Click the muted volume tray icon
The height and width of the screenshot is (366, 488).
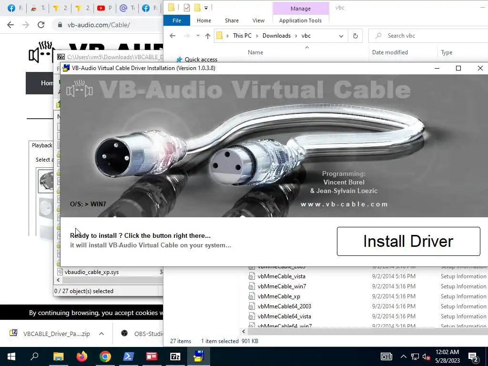[426, 356]
